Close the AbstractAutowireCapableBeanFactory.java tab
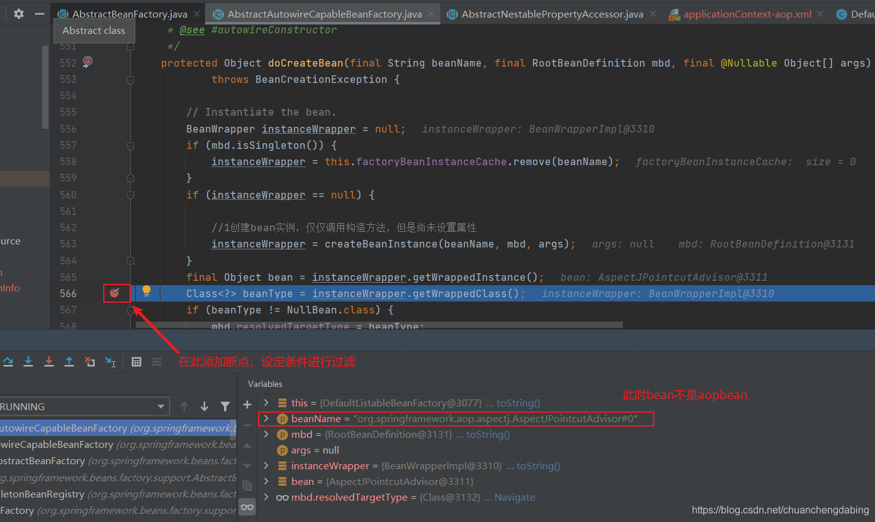Image resolution: width=875 pixels, height=522 pixels. [x=432, y=14]
